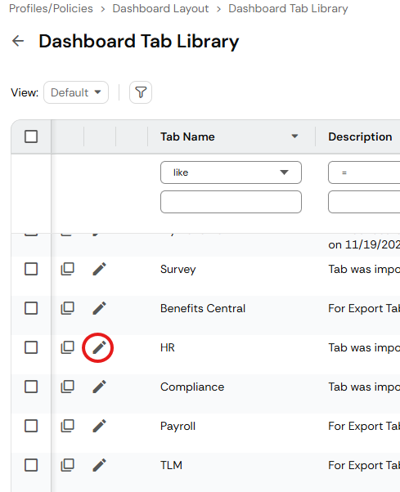Edit the TLM tab with the pencil

tap(99, 465)
